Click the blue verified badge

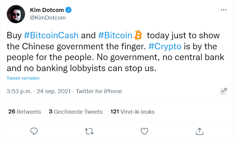click(x=69, y=10)
